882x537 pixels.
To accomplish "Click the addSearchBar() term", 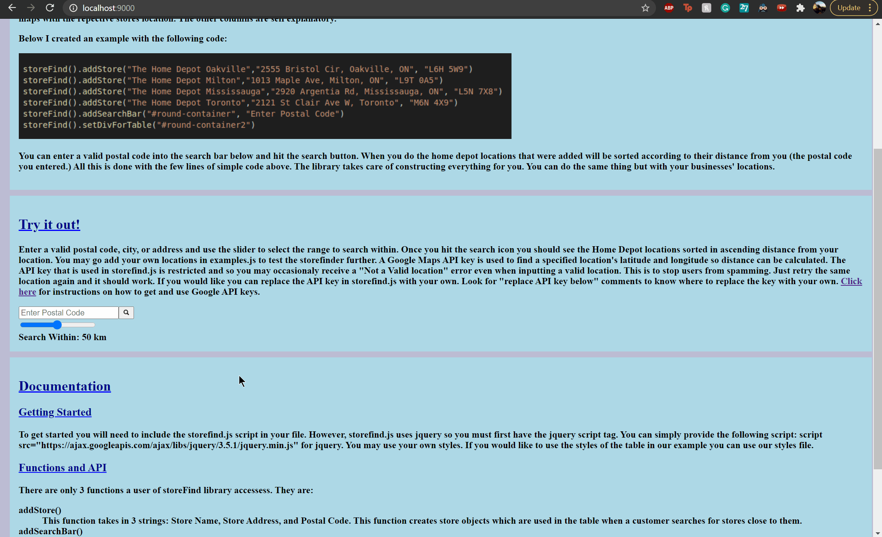I will (51, 531).
